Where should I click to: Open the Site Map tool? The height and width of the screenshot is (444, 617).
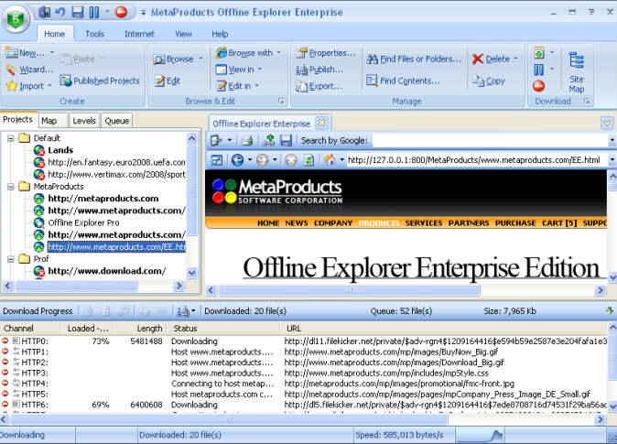point(576,70)
